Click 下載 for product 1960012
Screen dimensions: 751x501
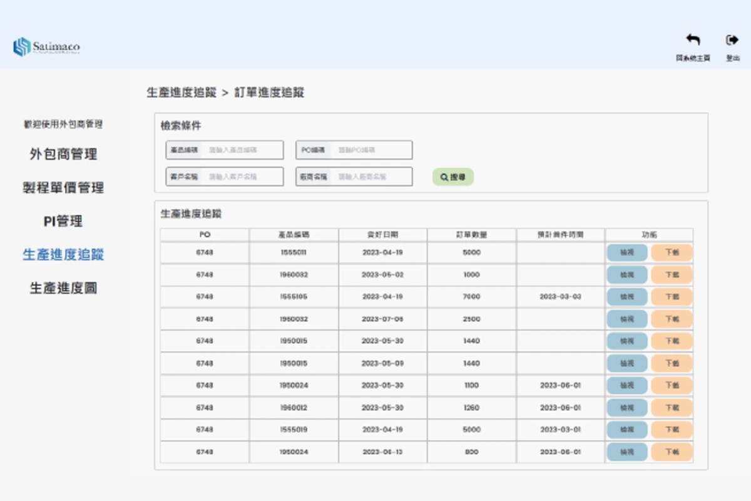coord(672,408)
